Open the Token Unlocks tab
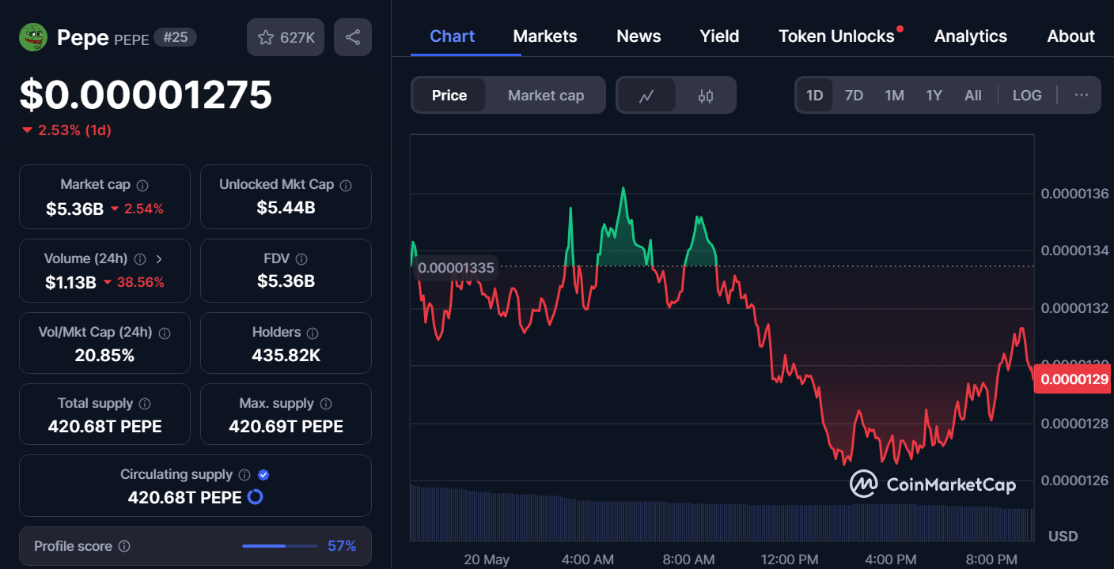This screenshot has height=569, width=1114. pyautogui.click(x=836, y=36)
